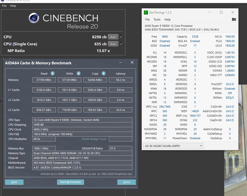
Task: Click the DRAM:FSB Ratio 57:3 field
Action: tap(121, 148)
